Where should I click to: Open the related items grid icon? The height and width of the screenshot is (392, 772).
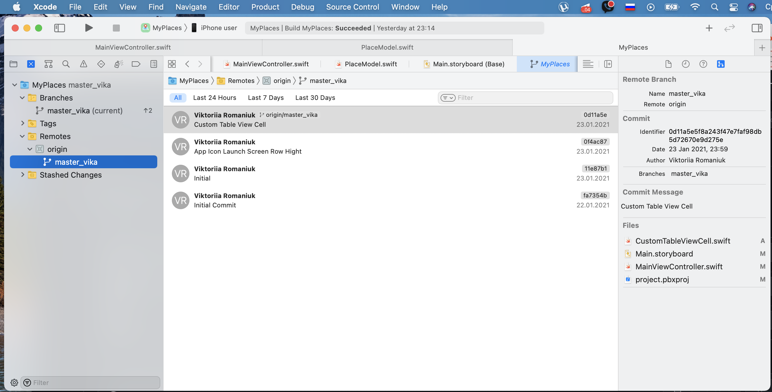[x=172, y=64]
